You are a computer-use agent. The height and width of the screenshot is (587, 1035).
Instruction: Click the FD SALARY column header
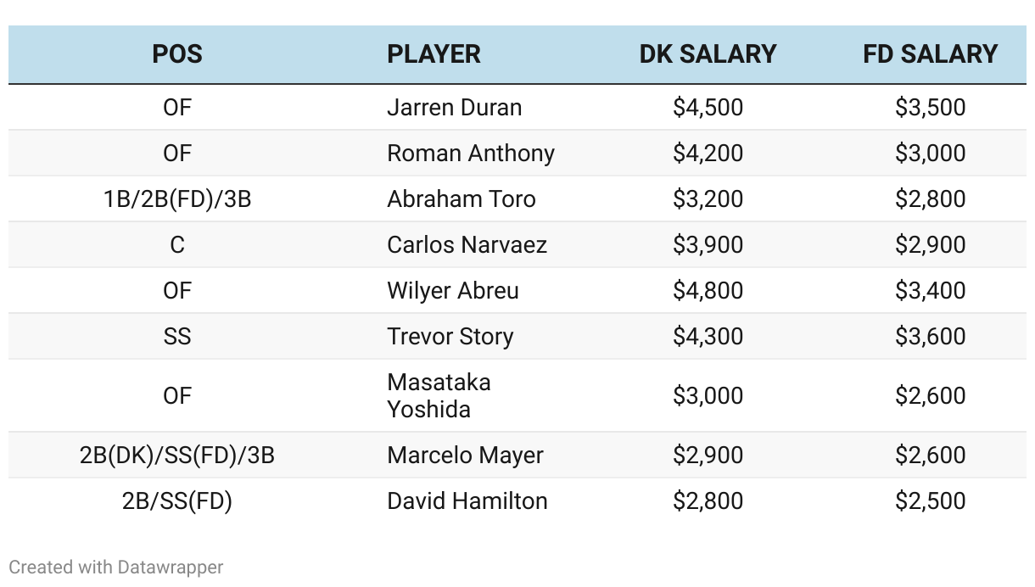[930, 54]
